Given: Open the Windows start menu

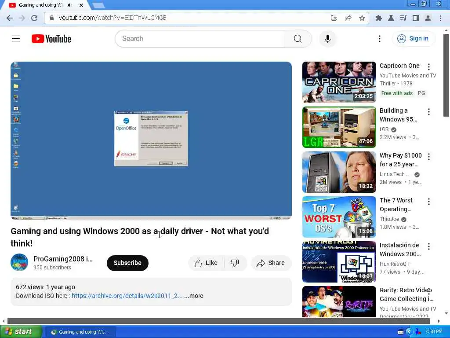Looking at the screenshot, I should pyautogui.click(x=21, y=332).
